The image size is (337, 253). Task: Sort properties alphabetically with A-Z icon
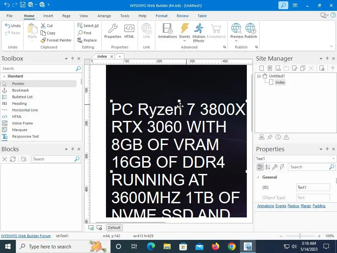pos(268,167)
